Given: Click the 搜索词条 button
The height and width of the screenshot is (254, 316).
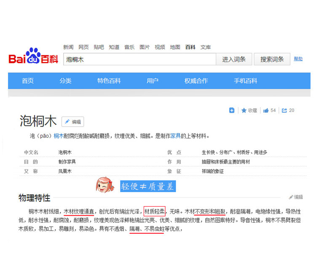Looking at the screenshot, I should [272, 59].
